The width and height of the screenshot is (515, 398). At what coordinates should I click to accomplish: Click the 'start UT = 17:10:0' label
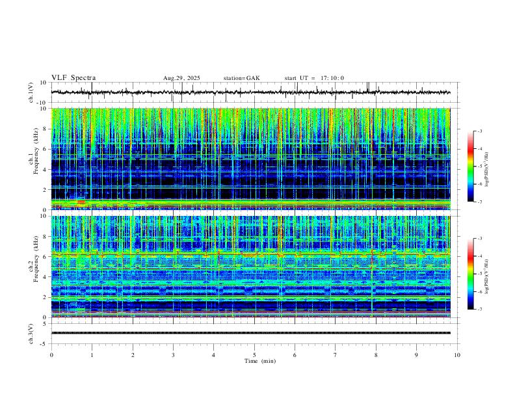[314, 78]
